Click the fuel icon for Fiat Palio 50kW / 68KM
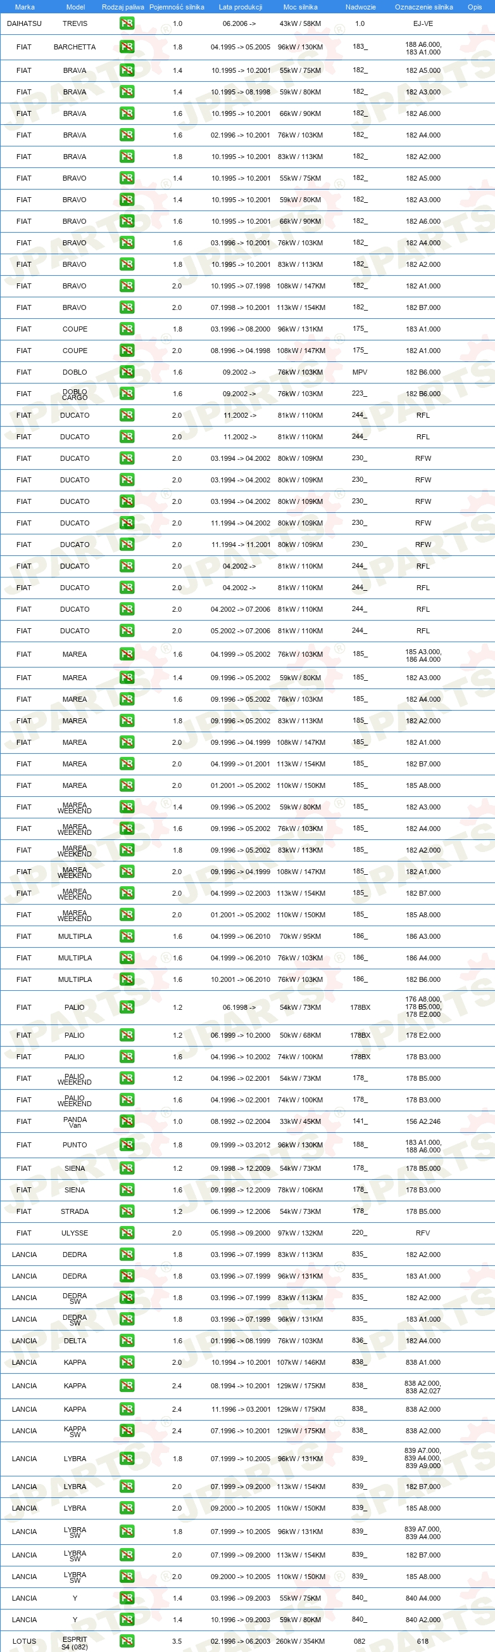The image size is (495, 1652). [127, 1035]
